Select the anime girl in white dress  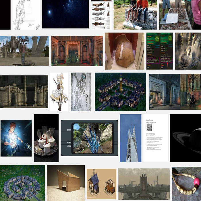point(59,92)
